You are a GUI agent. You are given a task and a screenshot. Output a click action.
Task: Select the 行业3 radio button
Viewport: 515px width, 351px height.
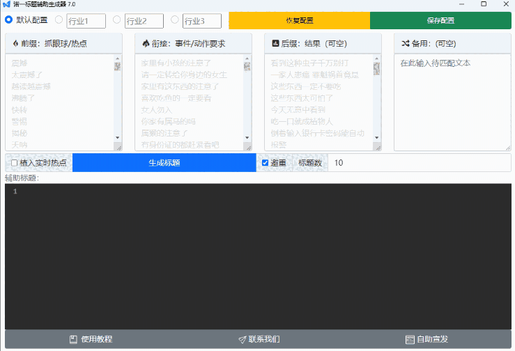[x=175, y=20]
